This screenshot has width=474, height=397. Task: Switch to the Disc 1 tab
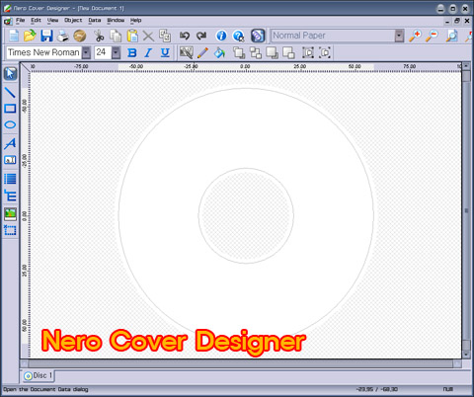[x=39, y=375]
